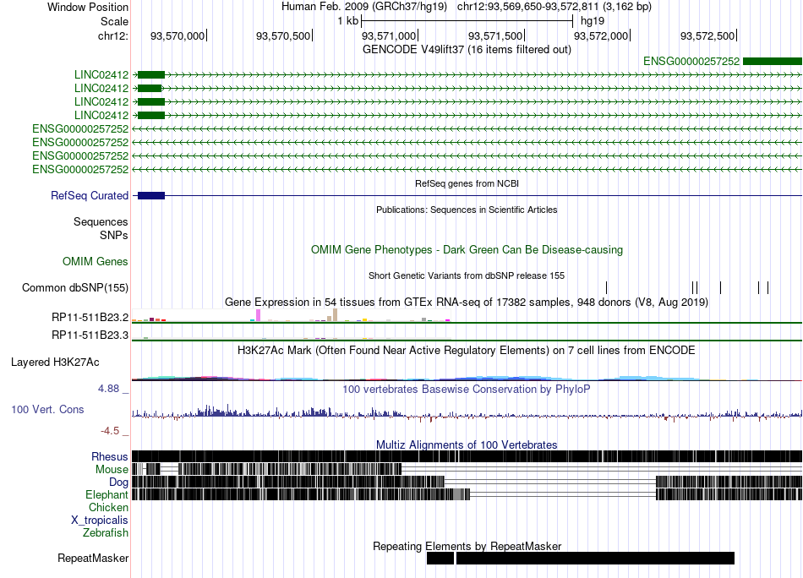Click the Mouse species label
Viewport: 803px width, 578px height.
tap(112, 470)
